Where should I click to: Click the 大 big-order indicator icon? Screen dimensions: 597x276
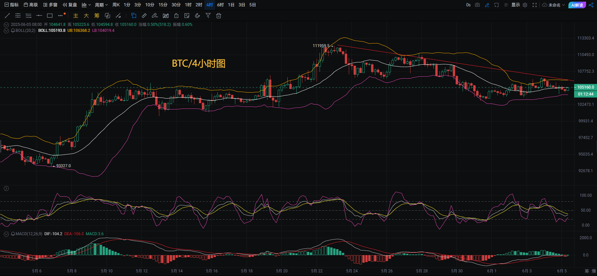[86, 16]
